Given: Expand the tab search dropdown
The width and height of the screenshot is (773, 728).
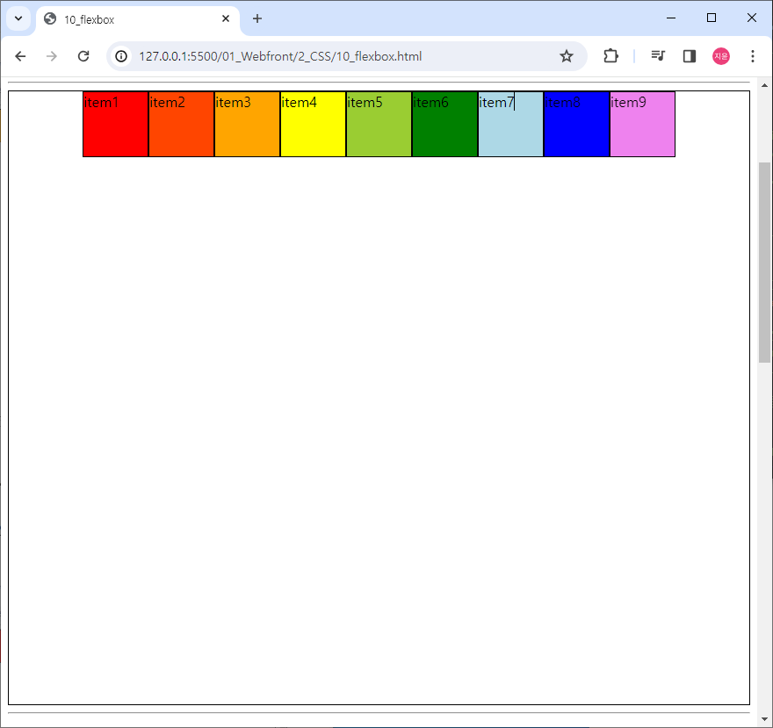Looking at the screenshot, I should [x=18, y=18].
